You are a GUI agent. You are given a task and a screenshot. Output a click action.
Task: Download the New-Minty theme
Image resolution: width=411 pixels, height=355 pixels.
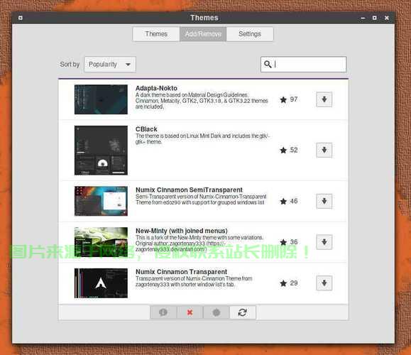point(324,242)
